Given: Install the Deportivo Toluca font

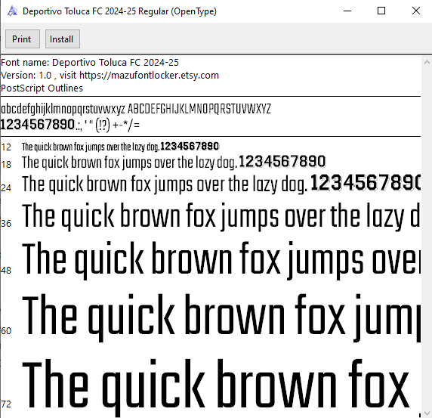Looking at the screenshot, I should tap(63, 39).
